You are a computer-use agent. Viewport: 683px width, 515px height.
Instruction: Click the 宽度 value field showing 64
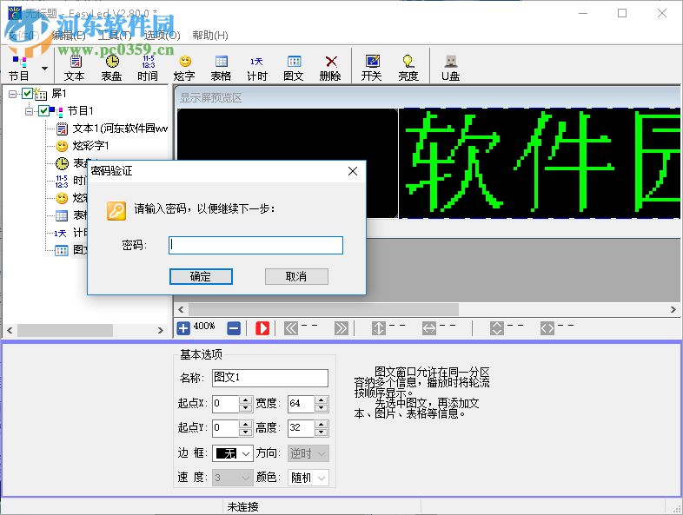click(x=301, y=404)
